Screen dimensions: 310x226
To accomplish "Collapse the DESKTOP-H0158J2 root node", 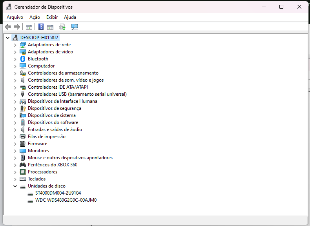I will [x=8, y=38].
